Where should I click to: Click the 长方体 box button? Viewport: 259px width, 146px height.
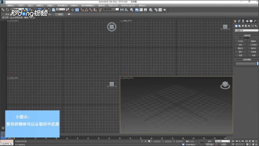click(x=241, y=41)
